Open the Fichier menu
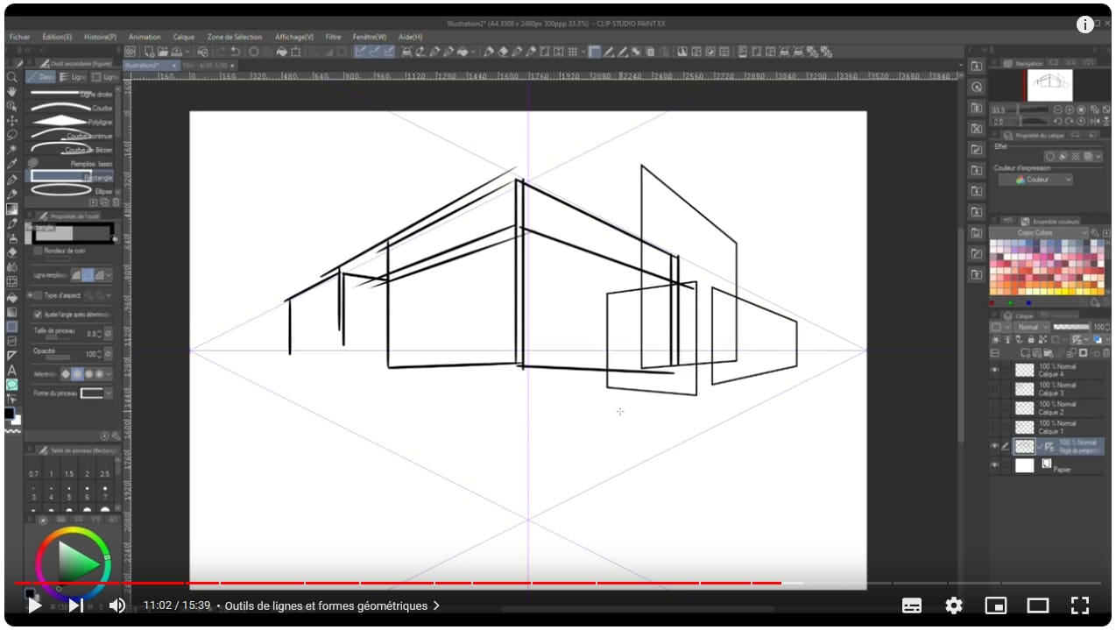The image size is (1116, 630). [x=19, y=38]
